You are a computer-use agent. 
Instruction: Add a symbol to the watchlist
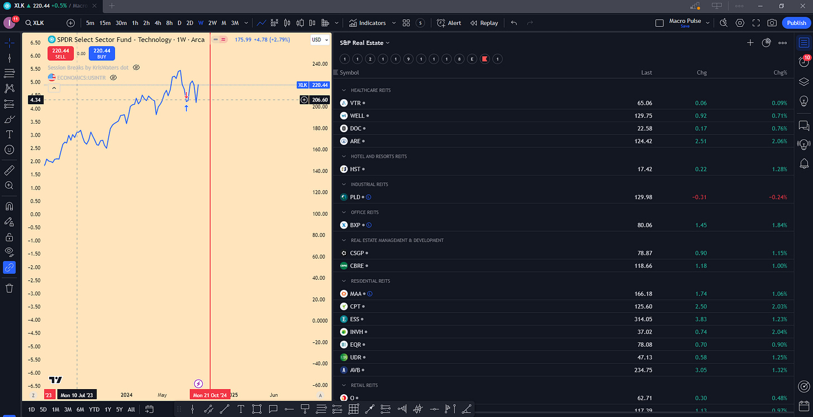750,42
